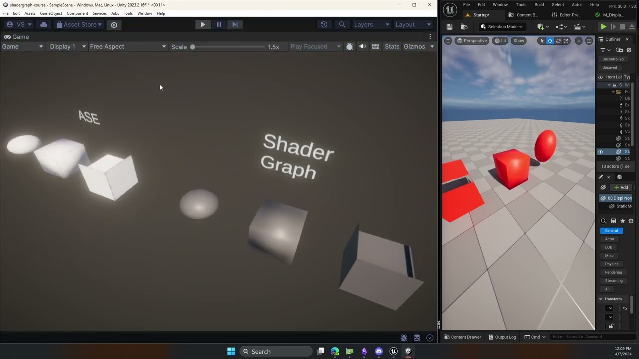This screenshot has width=639, height=359.
Task: Open Game view three-dot options menu
Action: 430,37
